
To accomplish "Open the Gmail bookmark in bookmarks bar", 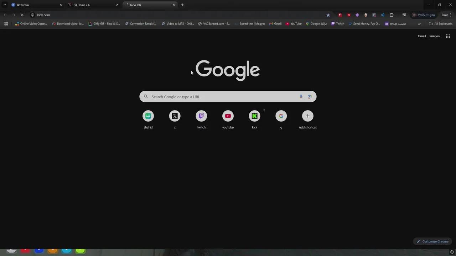I will click(275, 24).
